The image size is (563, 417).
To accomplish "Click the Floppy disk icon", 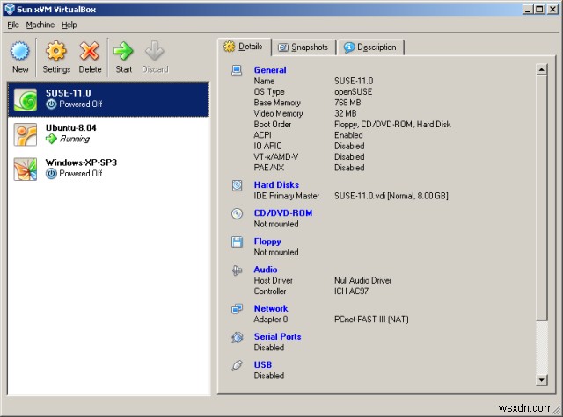I will point(237,241).
